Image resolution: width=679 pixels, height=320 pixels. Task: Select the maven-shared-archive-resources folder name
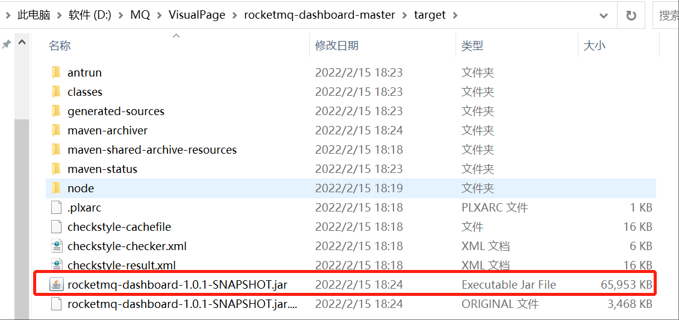click(x=152, y=150)
